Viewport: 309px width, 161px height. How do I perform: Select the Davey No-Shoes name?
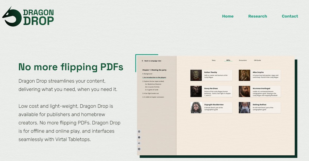point(211,89)
